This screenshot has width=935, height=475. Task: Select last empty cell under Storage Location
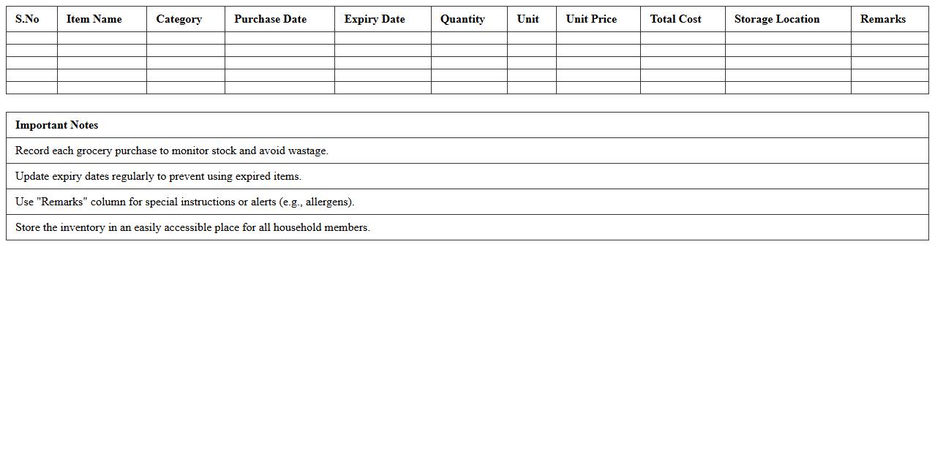pos(788,88)
